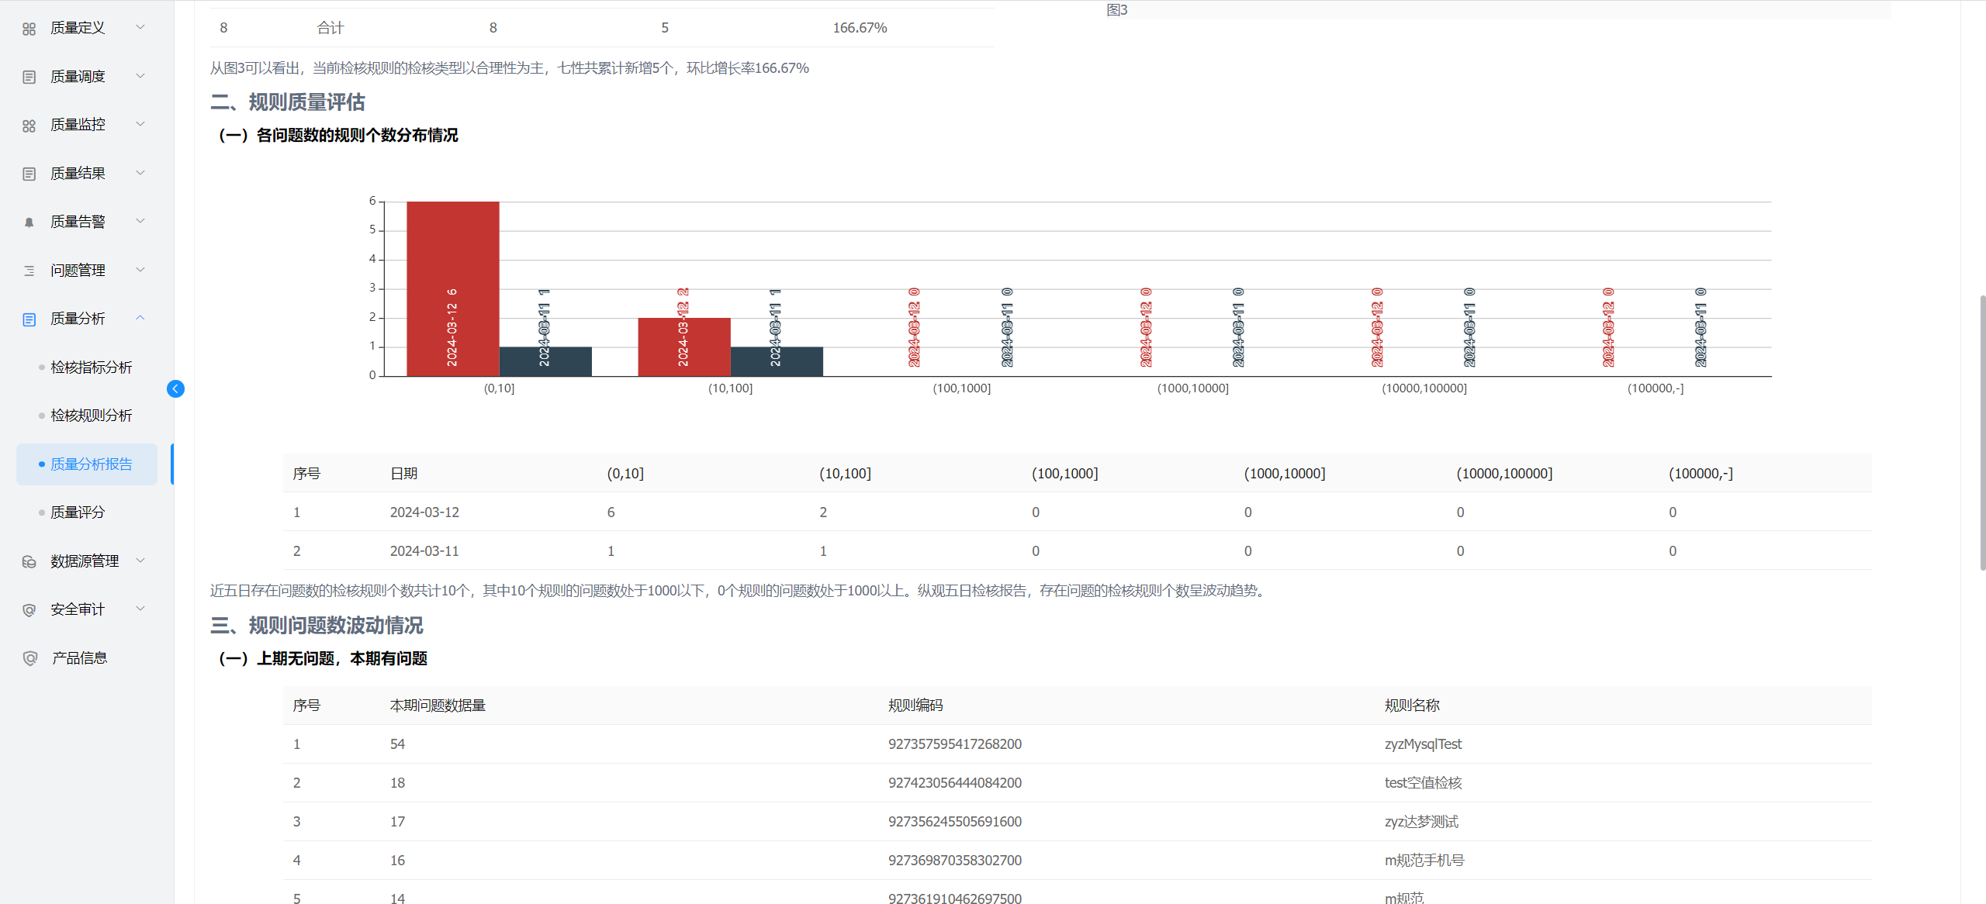The width and height of the screenshot is (1986, 904).
Task: Open 检核规则分析 menu item
Action: click(x=91, y=416)
